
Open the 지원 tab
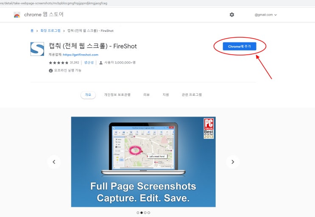pos(165,95)
